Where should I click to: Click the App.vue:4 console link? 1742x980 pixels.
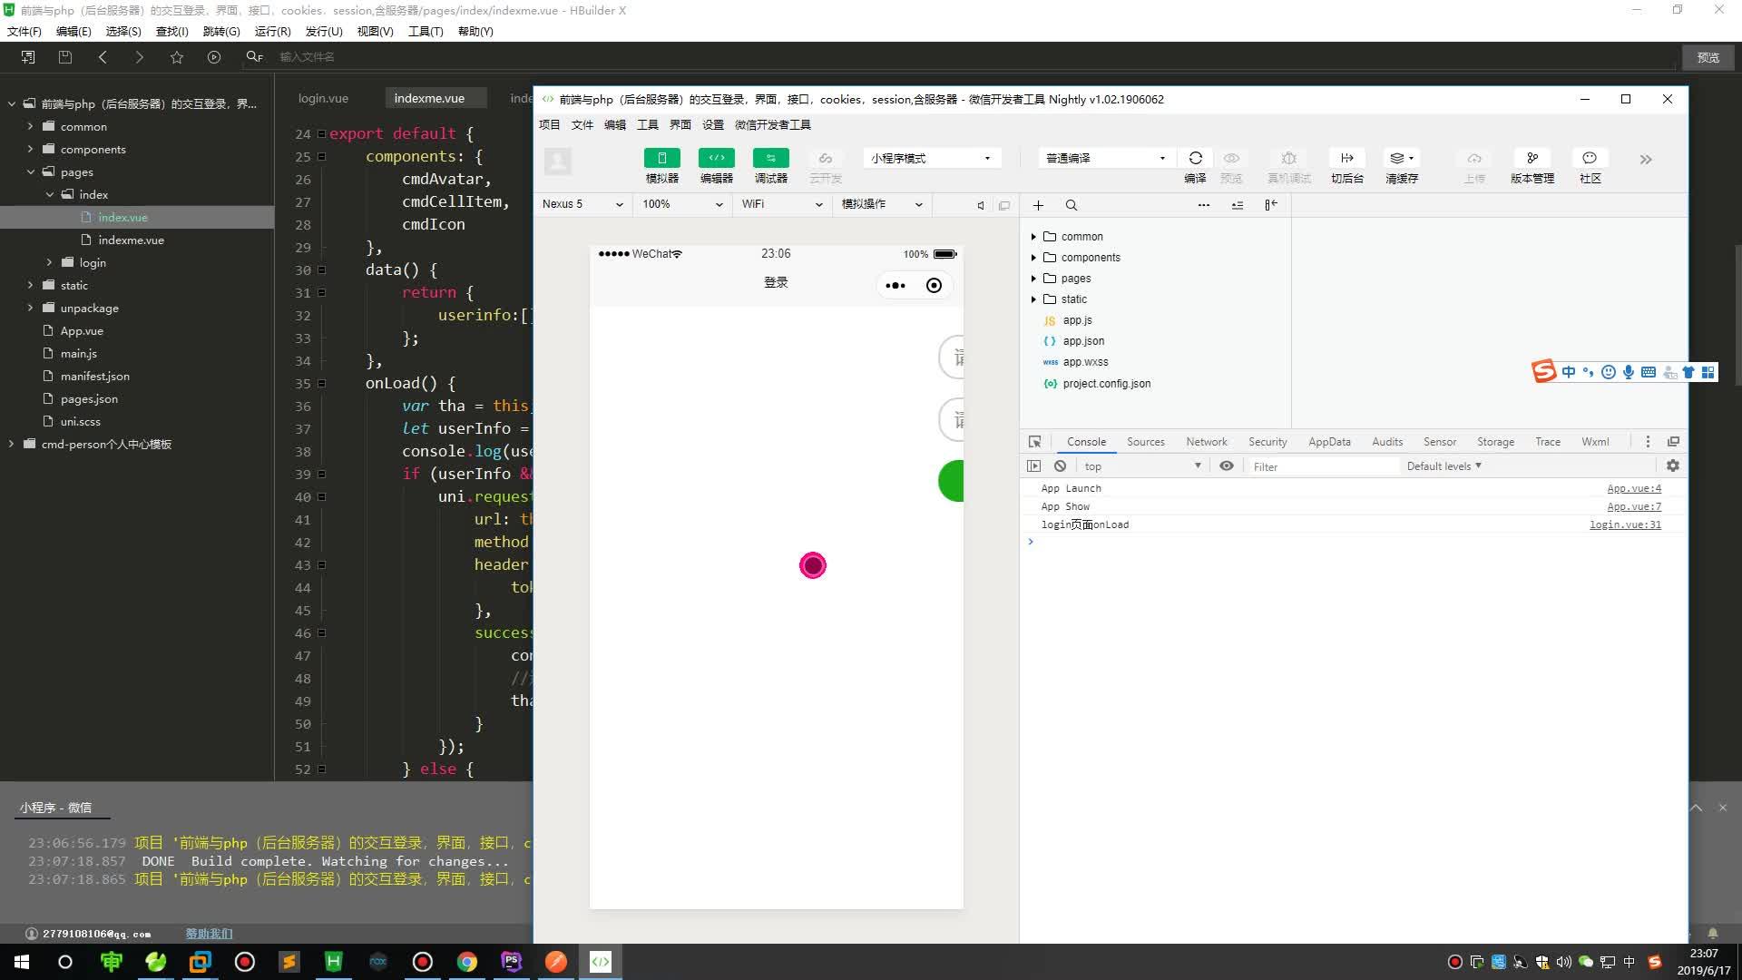(x=1631, y=488)
